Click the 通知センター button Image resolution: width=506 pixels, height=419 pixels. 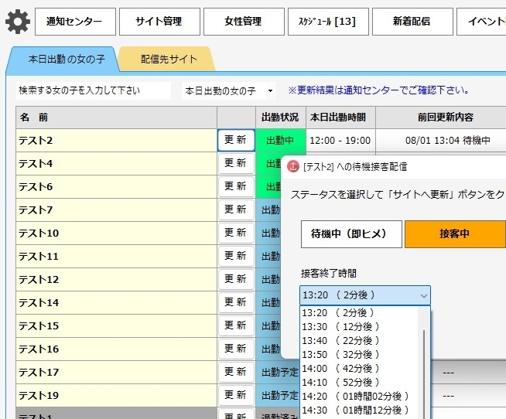pyautogui.click(x=75, y=22)
